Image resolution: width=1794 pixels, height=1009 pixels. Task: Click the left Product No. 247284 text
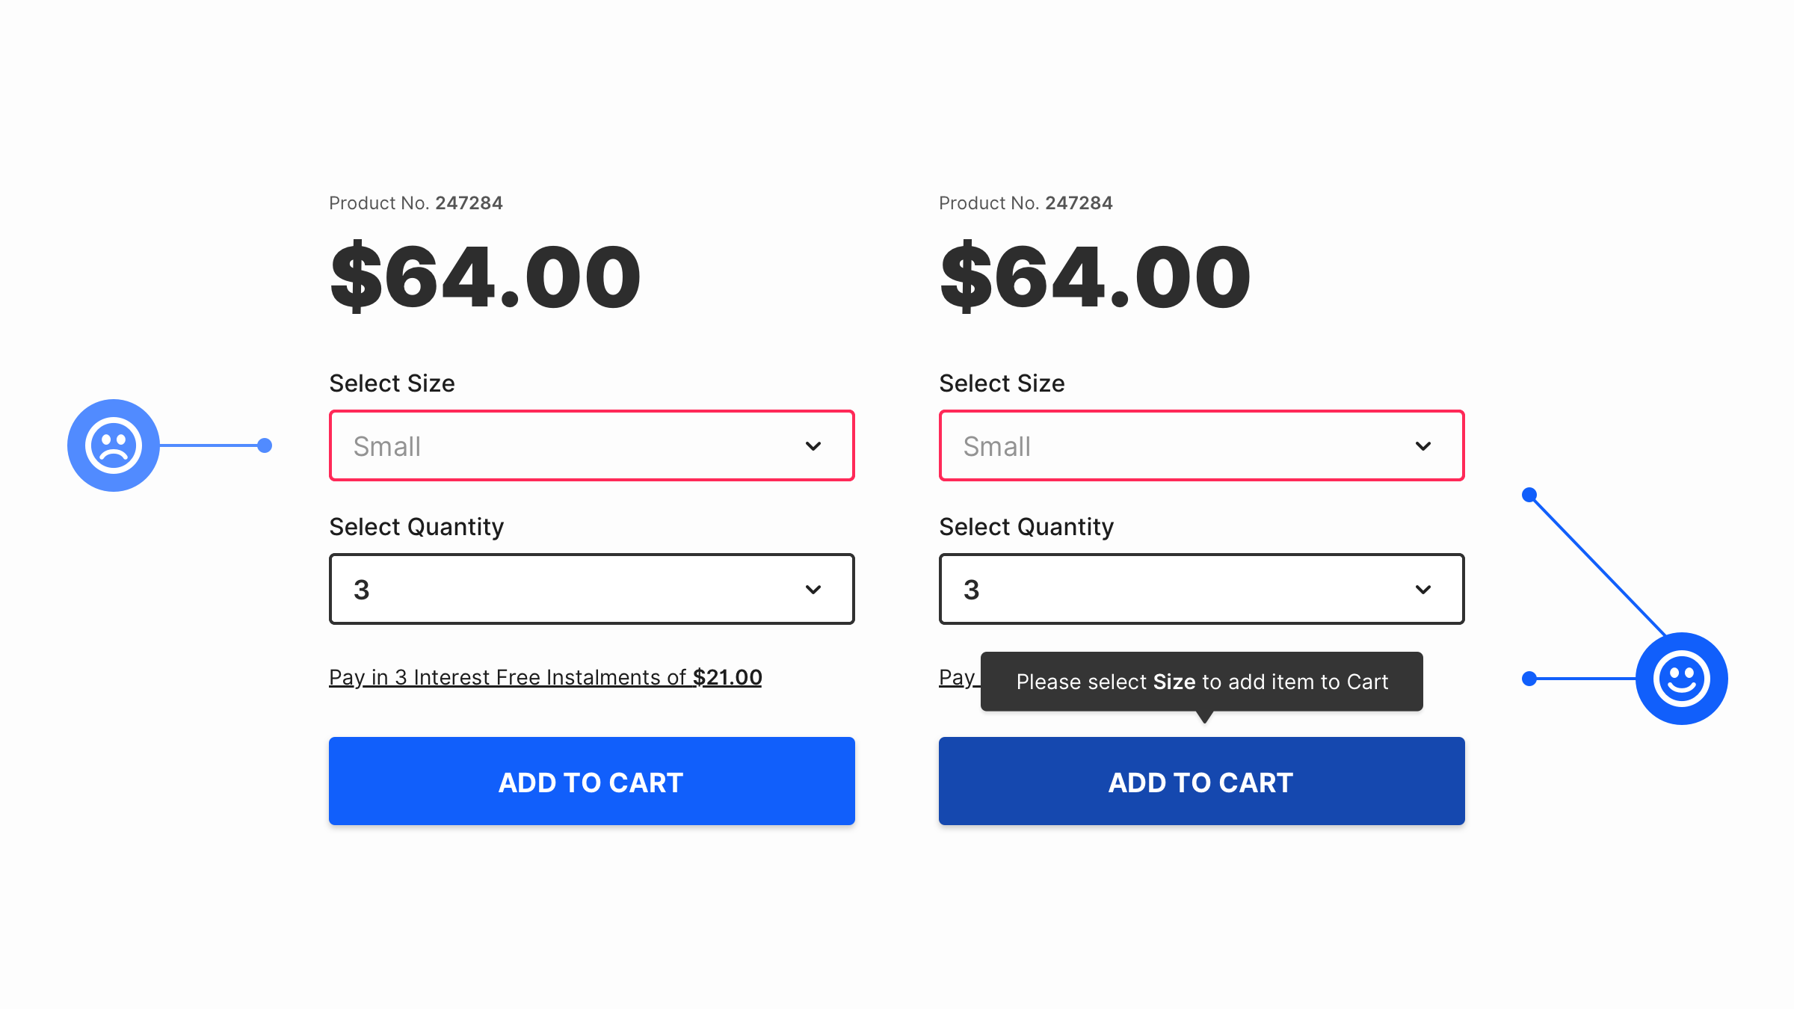[x=416, y=203]
